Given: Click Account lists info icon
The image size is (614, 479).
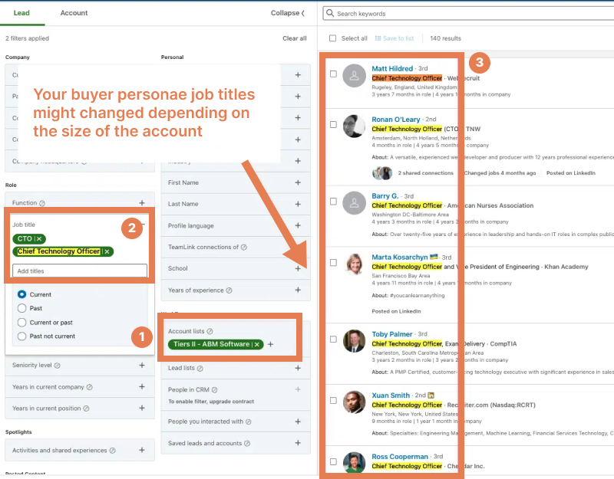Looking at the screenshot, I should (210, 331).
